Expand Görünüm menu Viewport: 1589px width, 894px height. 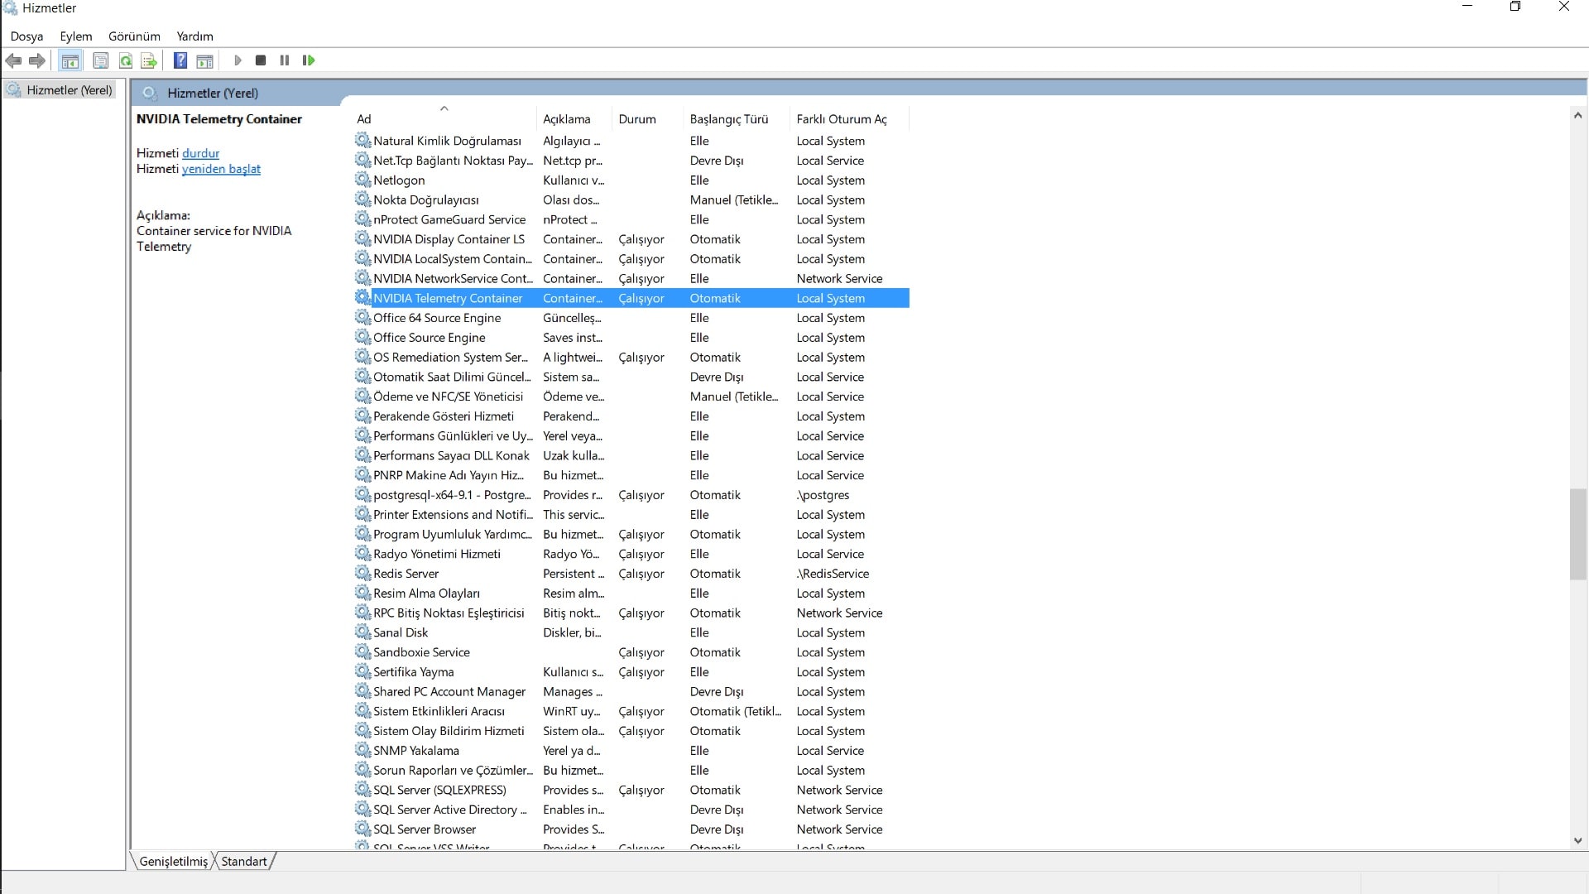pos(133,36)
